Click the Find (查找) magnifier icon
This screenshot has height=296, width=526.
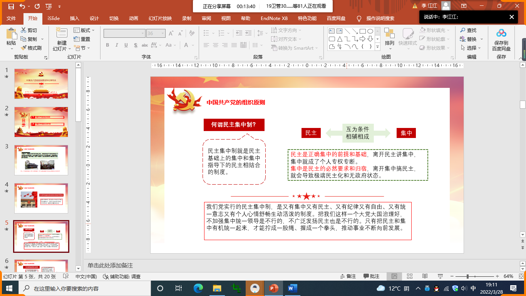click(462, 30)
